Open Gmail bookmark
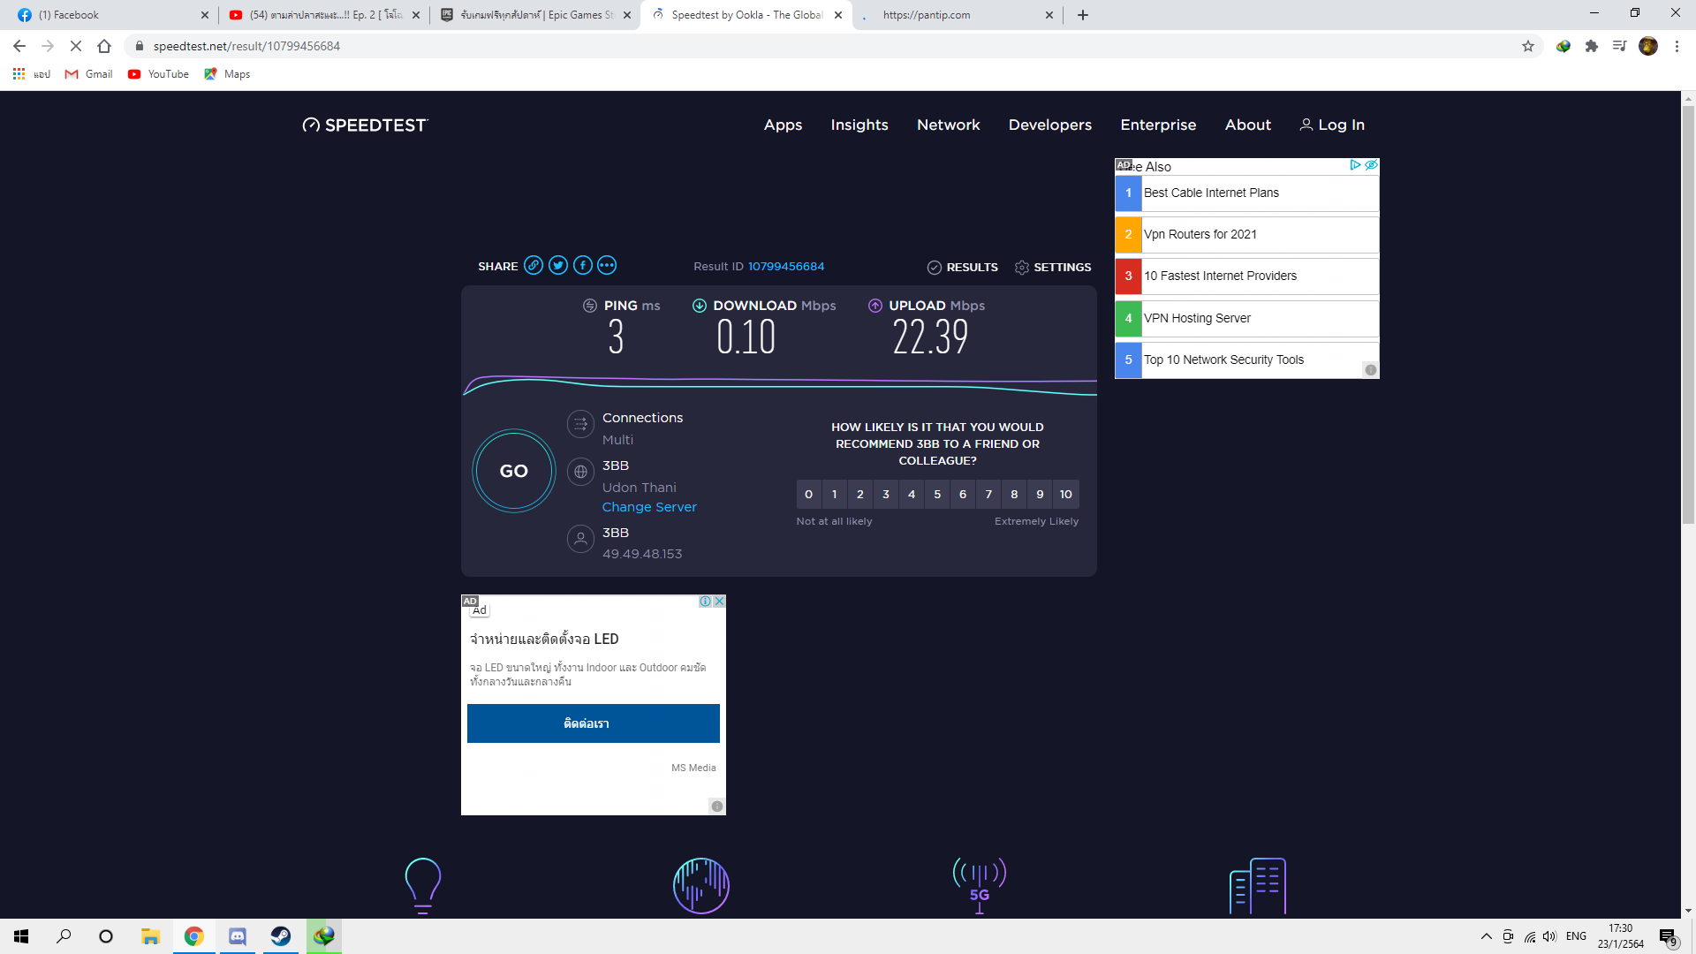The width and height of the screenshot is (1696, 954). 89,74
